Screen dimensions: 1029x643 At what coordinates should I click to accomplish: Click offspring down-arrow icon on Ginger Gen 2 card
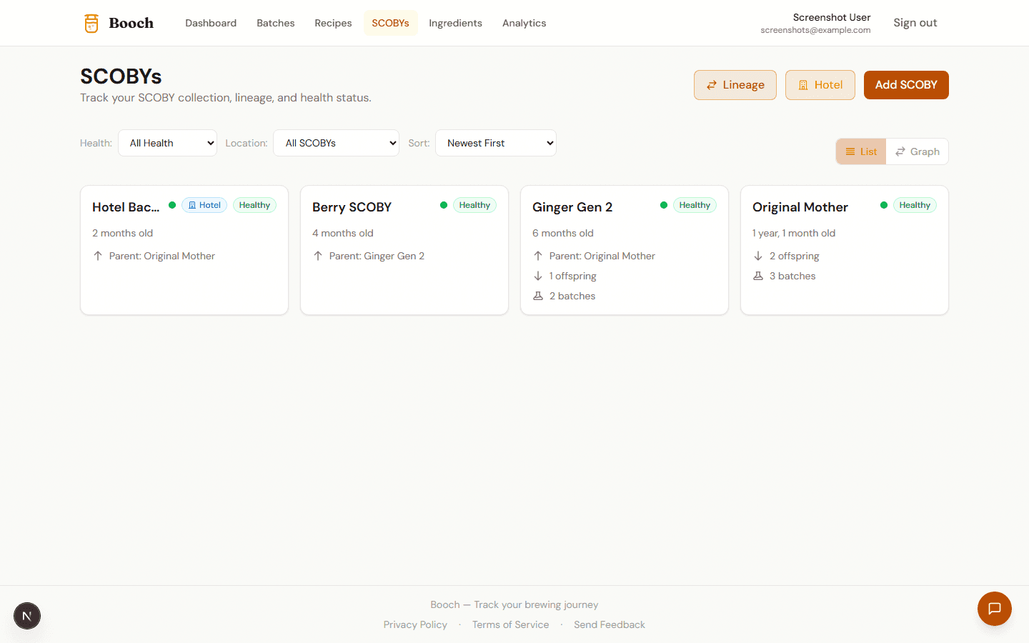click(538, 276)
